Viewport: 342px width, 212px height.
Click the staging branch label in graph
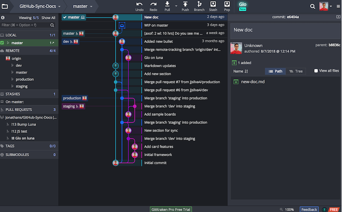(73, 106)
